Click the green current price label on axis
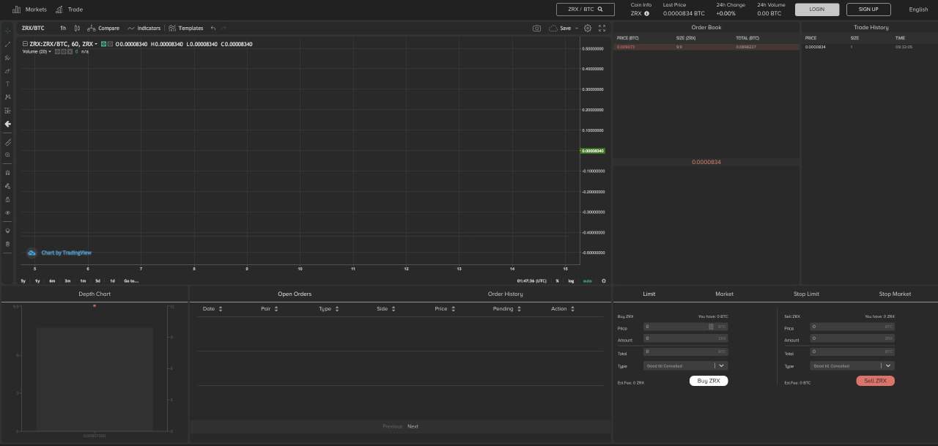Viewport: 938px width, 446px height. pos(593,151)
